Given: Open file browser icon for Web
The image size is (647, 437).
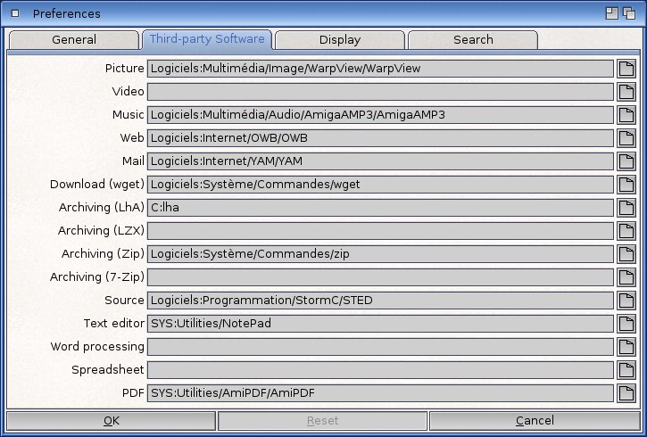Looking at the screenshot, I should [626, 138].
